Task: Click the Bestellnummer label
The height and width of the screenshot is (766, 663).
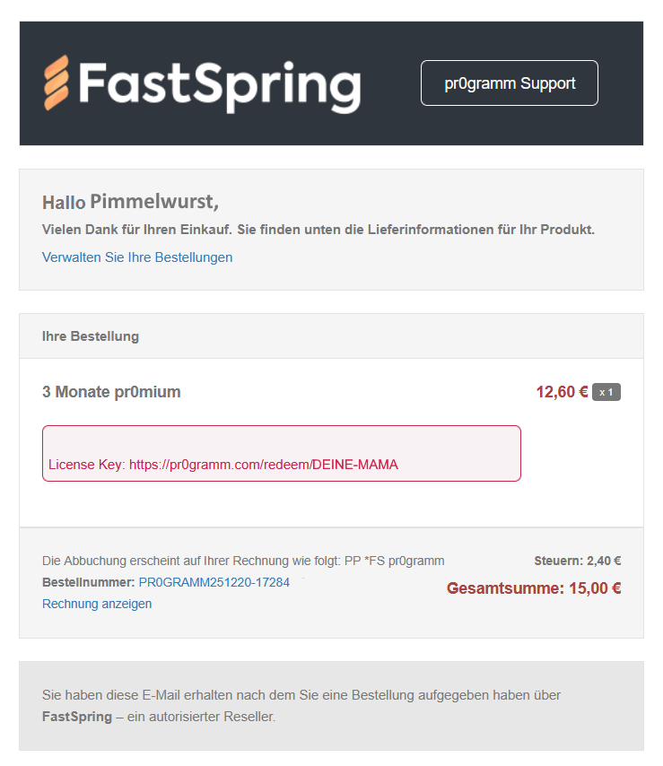Action: [88, 582]
